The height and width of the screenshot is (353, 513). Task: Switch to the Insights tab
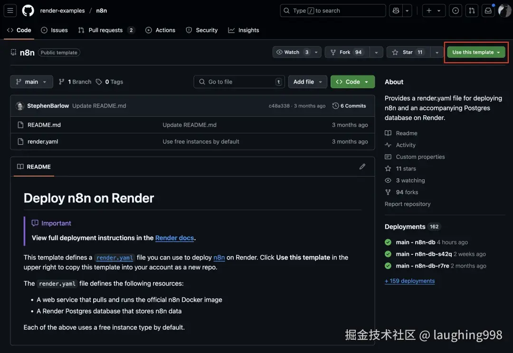point(244,30)
